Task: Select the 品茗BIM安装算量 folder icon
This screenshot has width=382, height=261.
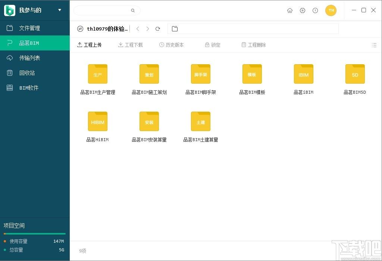Action: click(149, 121)
